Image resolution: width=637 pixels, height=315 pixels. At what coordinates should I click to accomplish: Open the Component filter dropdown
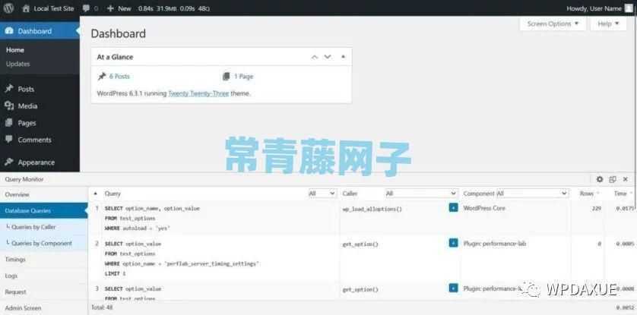click(532, 194)
